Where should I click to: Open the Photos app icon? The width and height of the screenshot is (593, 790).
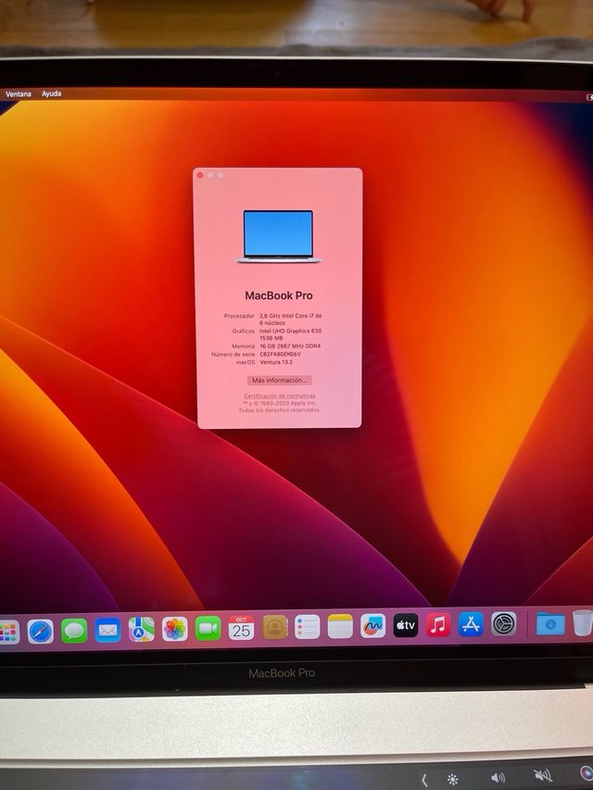[x=175, y=629]
